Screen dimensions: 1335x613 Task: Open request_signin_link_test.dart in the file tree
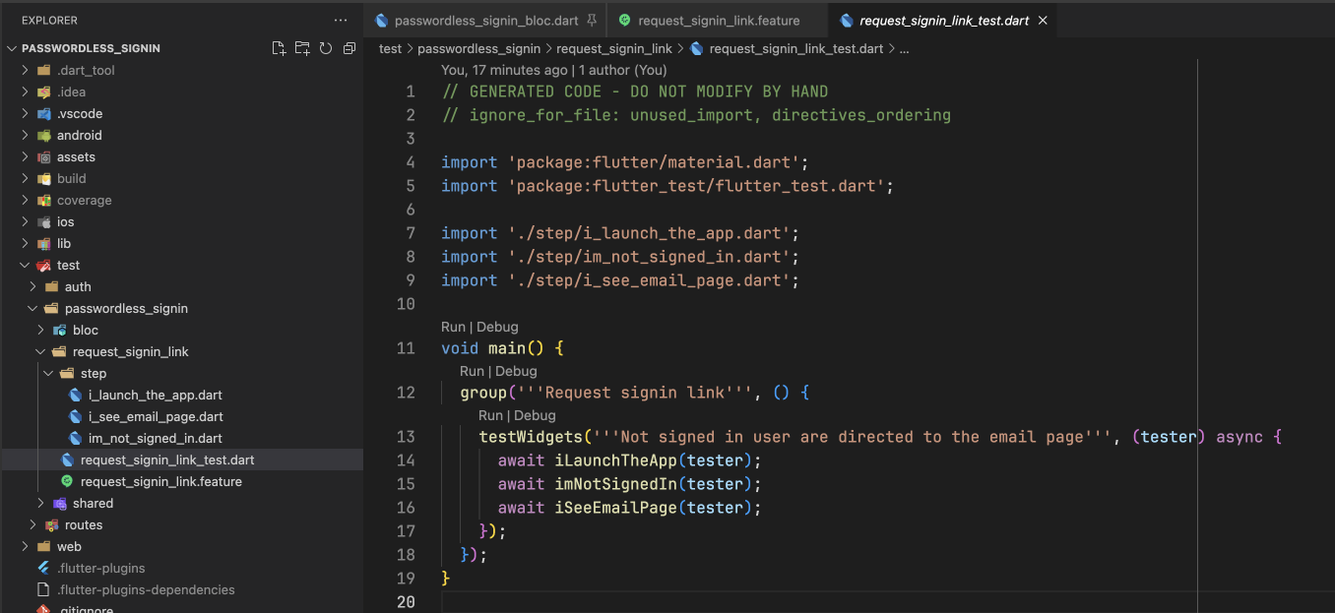click(x=181, y=460)
